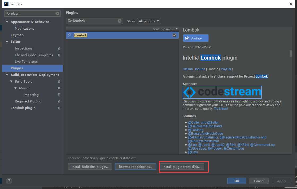297x189 pixels.
Task: Collapse the Editor tree section
Action: click(x=7, y=42)
